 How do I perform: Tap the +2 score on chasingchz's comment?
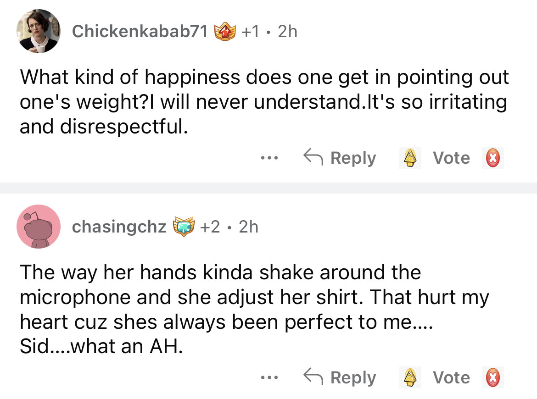click(x=213, y=227)
